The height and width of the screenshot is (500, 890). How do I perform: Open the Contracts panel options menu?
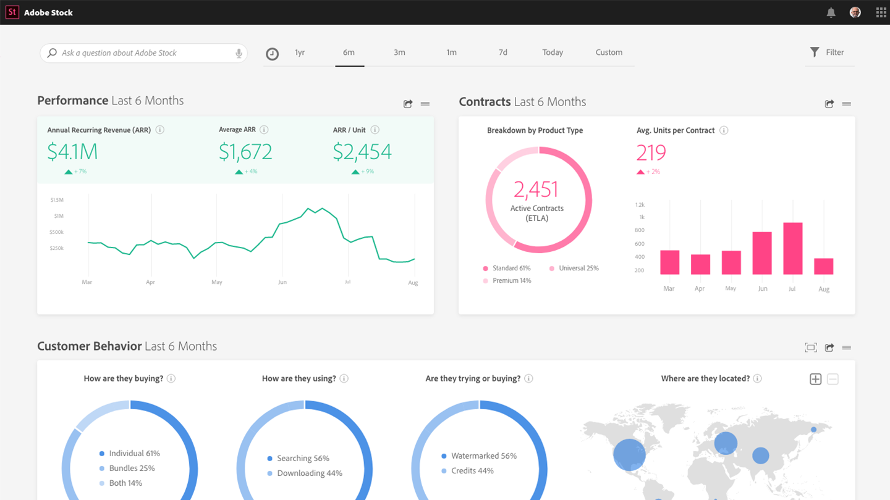(847, 104)
